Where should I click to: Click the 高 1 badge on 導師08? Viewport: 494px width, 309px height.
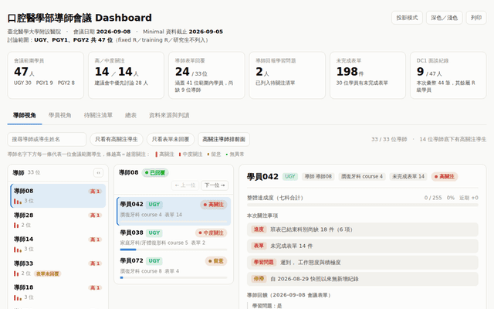(x=95, y=192)
